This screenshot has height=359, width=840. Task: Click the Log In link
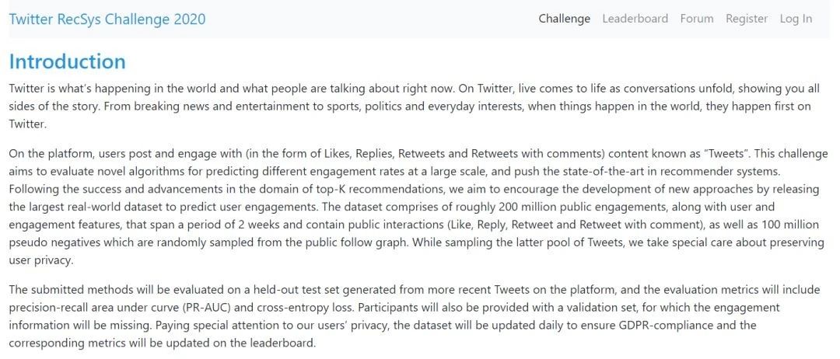click(x=796, y=19)
